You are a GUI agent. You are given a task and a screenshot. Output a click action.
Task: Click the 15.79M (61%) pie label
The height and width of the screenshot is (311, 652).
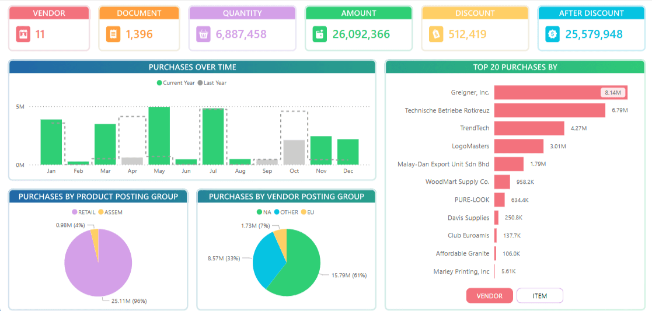click(x=349, y=275)
